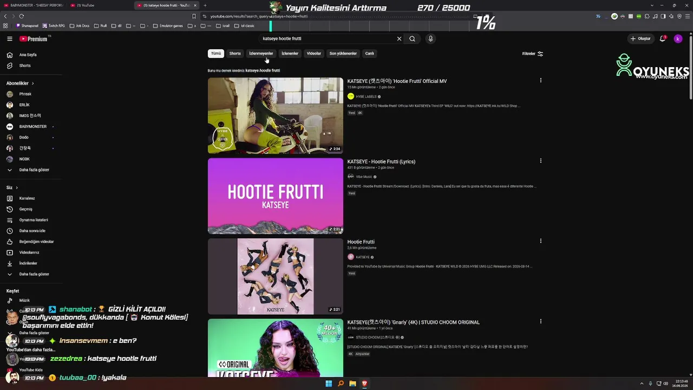
Task: Open the STUDIO CHOOM channel link
Action: click(x=377, y=337)
